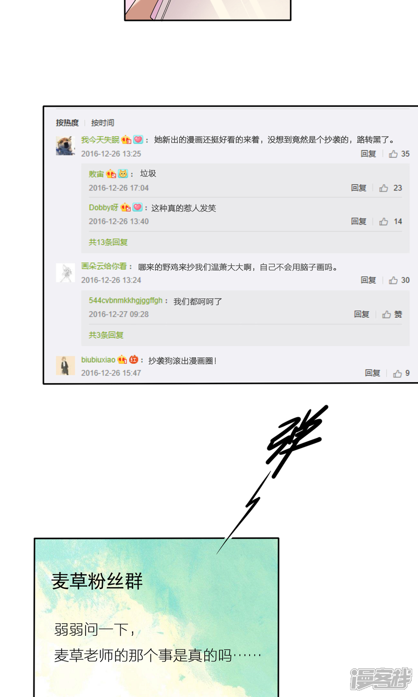Open 画朵云给你看 avatar thumbnail
Screen dimensions: 418x697
point(65,273)
